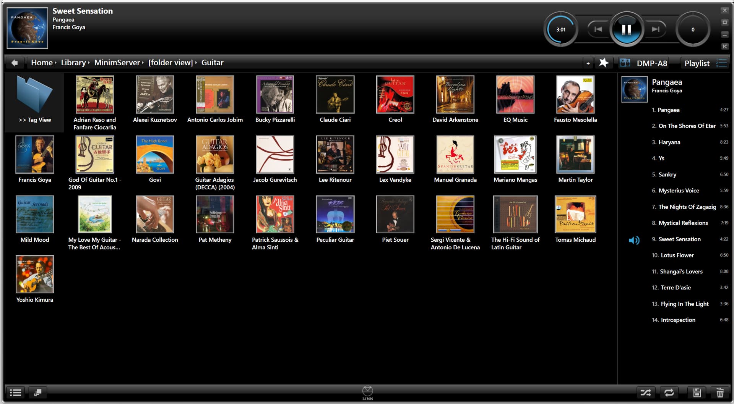Screen dimensions: 734x404
Task: Open the Martin Taylor folder
Action: tap(575, 159)
